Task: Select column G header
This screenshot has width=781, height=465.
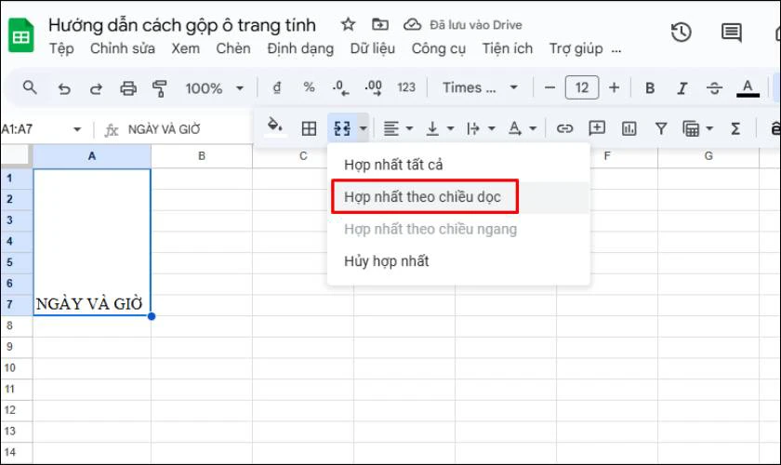Action: pos(708,156)
